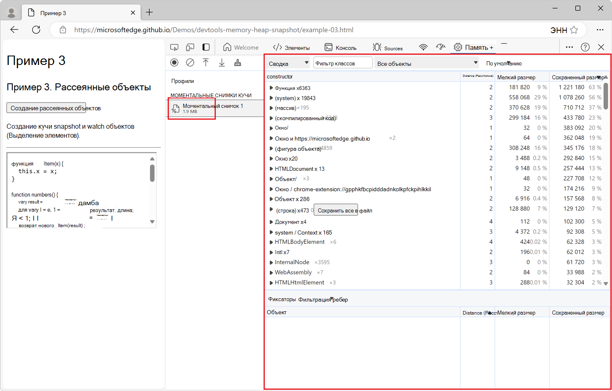The image size is (612, 391).
Task: Toggle device emulation icon in DevTools
Action: tap(190, 47)
